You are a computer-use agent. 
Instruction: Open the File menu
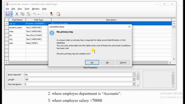pos(7,9)
